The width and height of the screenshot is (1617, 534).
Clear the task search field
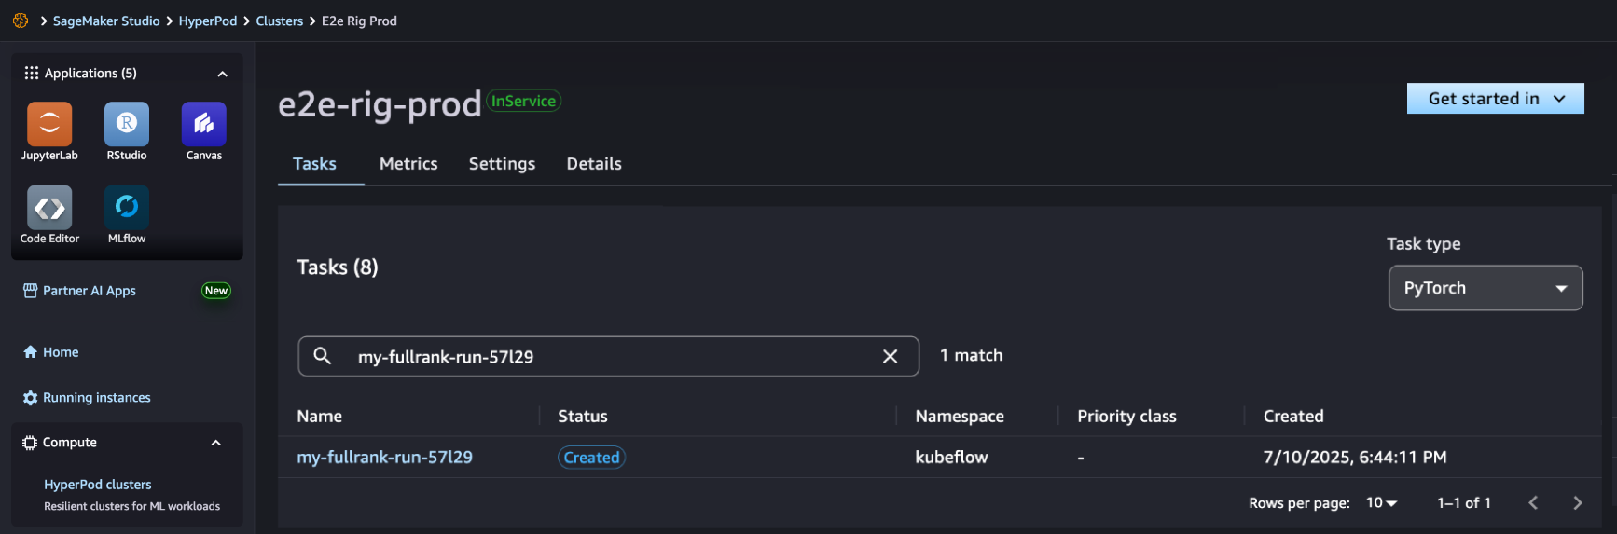(x=890, y=356)
